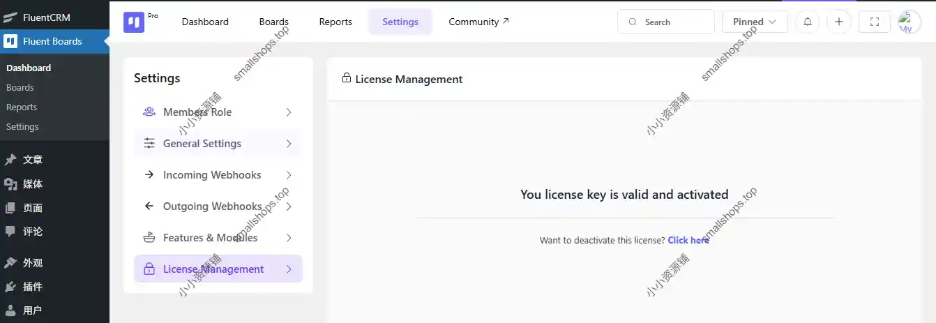
Task: Click the 文章 pin icon in sidebar
Action: tap(10, 160)
